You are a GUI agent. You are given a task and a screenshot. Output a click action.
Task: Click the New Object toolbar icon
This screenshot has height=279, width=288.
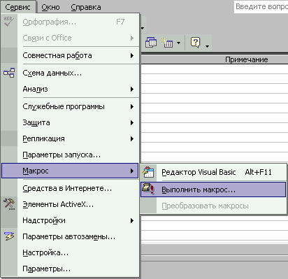click(x=167, y=43)
